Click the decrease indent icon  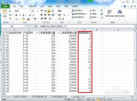tap(42, 19)
